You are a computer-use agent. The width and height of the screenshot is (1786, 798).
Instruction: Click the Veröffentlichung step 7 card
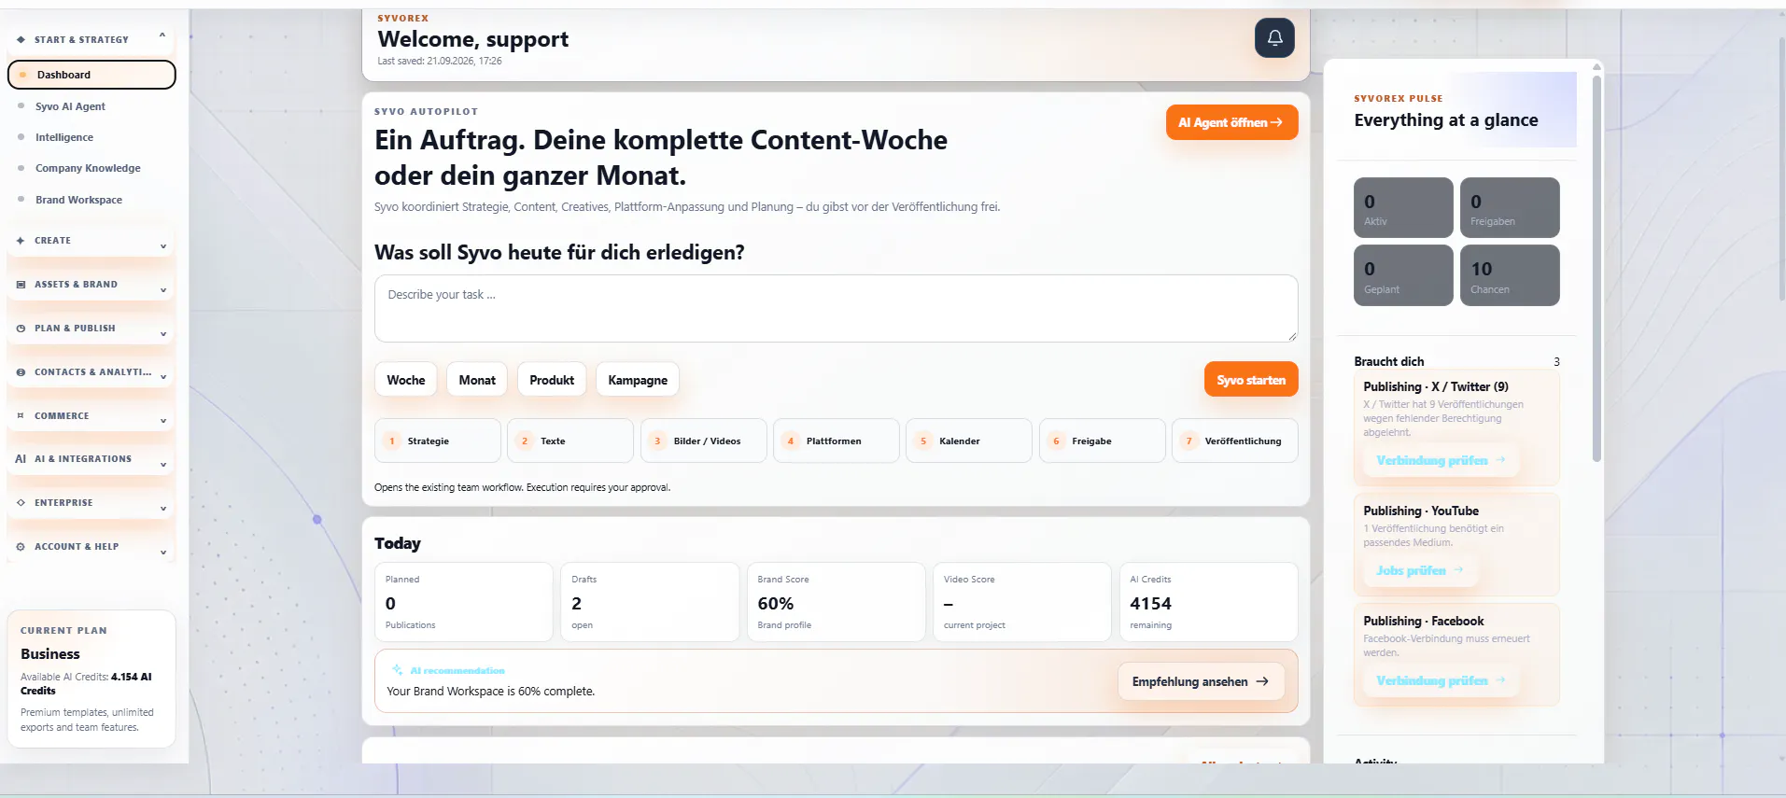tap(1235, 441)
